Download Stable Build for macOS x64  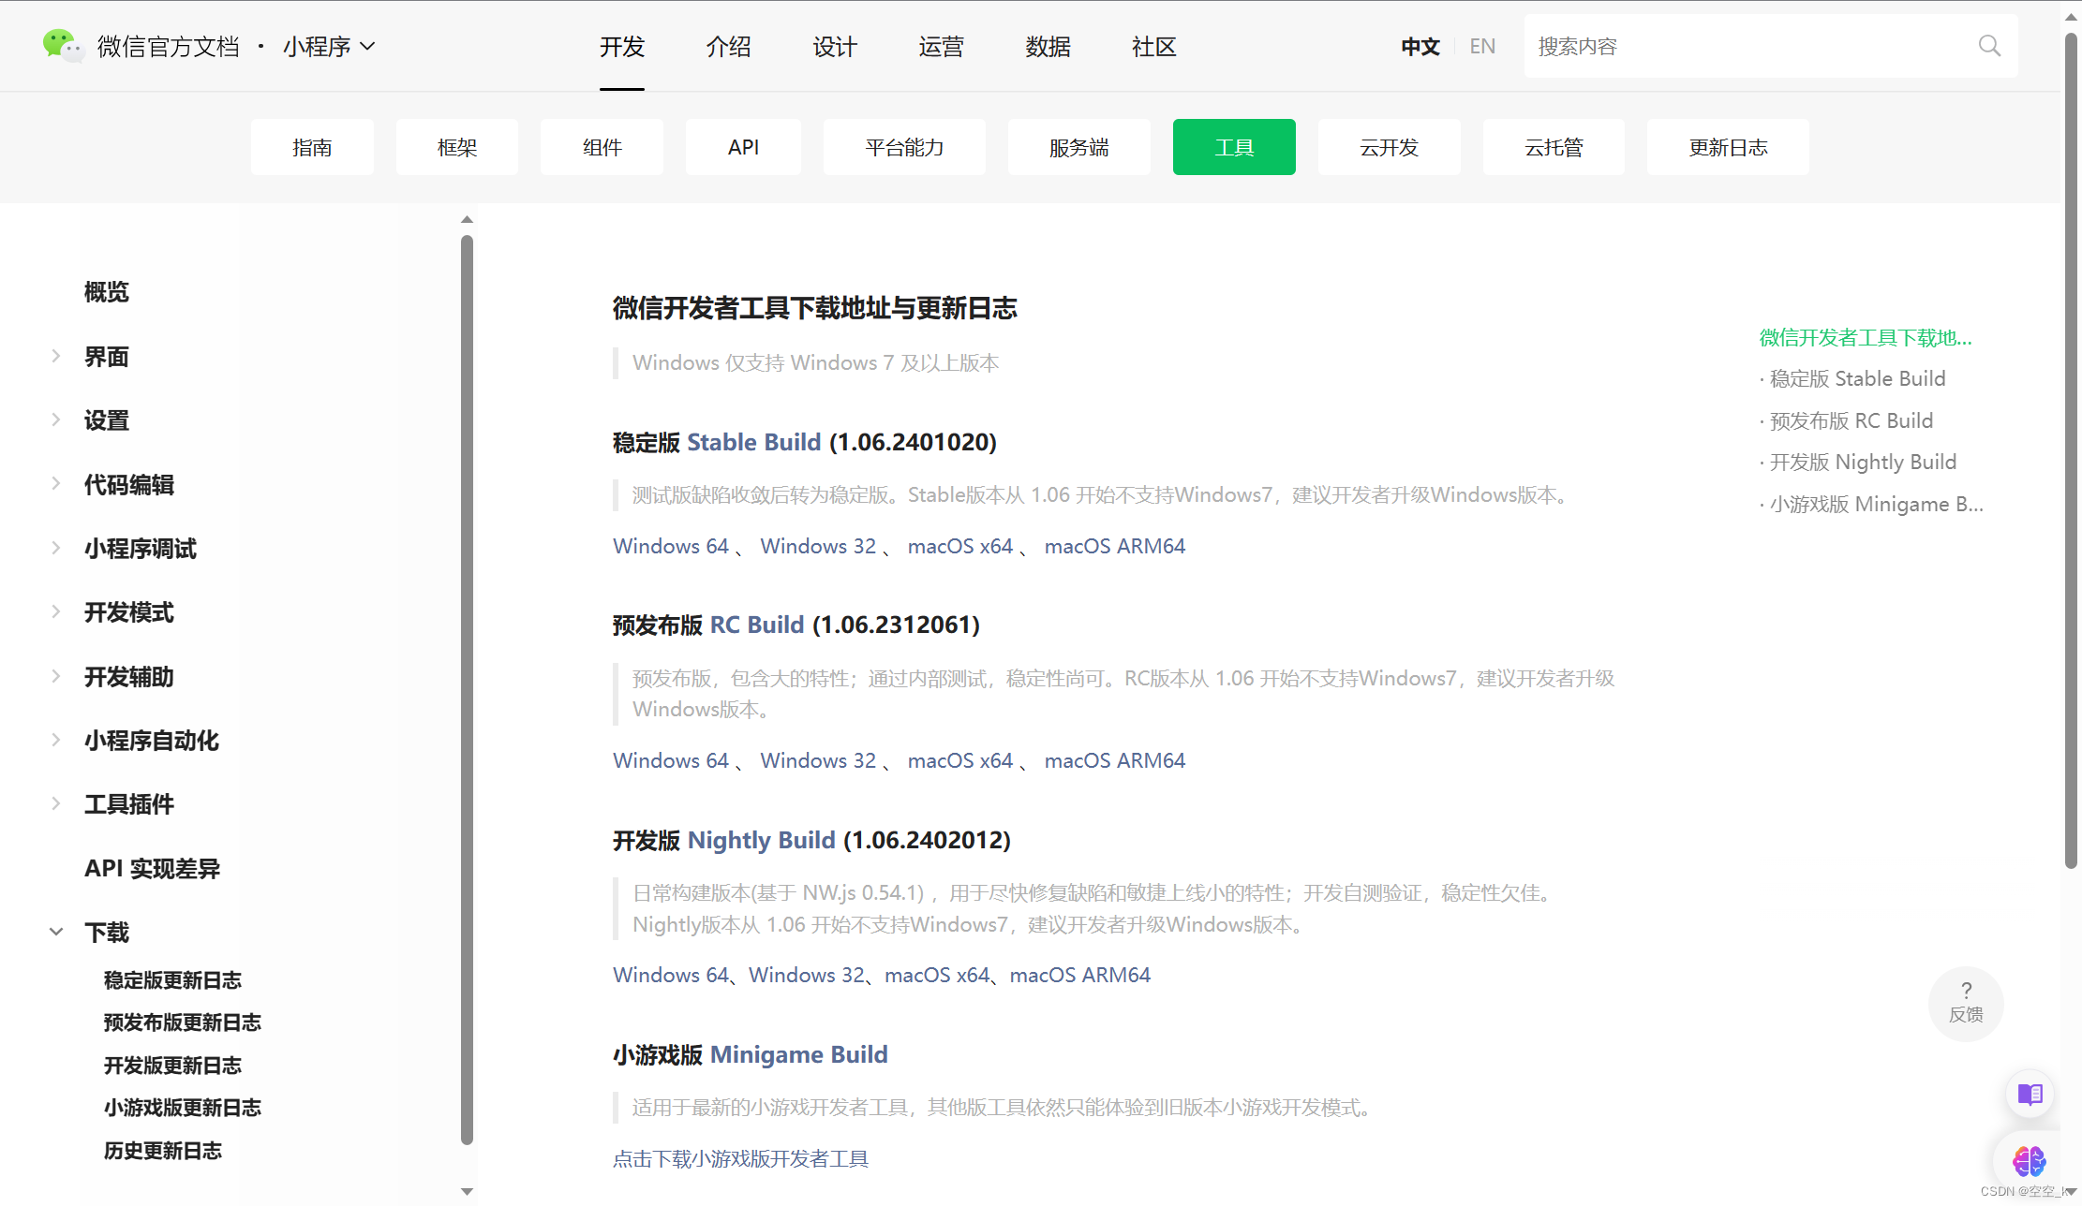point(960,546)
